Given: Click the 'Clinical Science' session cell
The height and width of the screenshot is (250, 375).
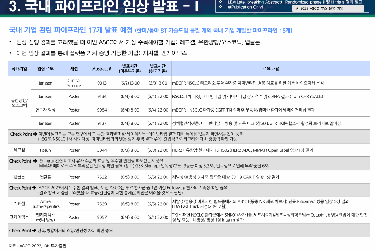Looking at the screenshot, I should click(x=74, y=83).
